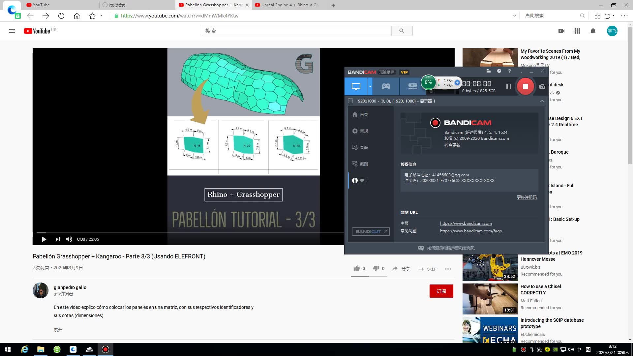
Task: Open the browser address bar dropdown
Action: [514, 15]
